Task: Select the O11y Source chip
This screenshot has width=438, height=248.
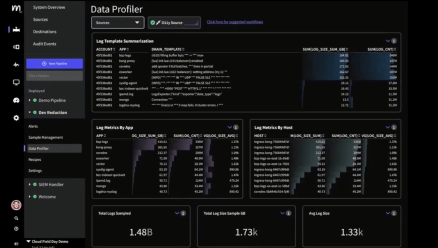Action: [x=174, y=23]
